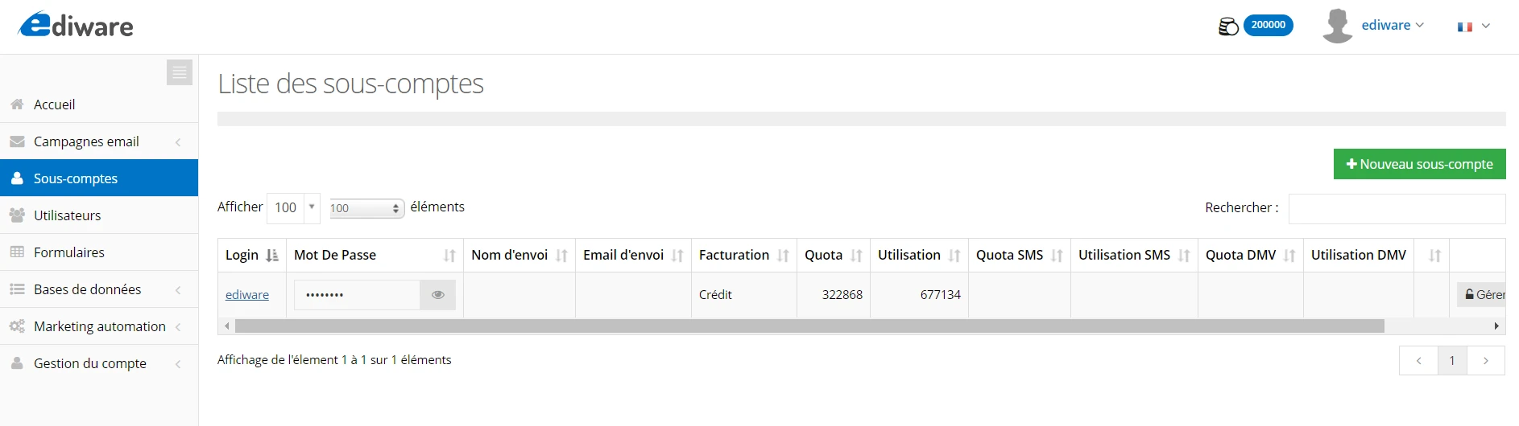Click the credits coins icon
This screenshot has height=426, width=1519.
pos(1228,27)
